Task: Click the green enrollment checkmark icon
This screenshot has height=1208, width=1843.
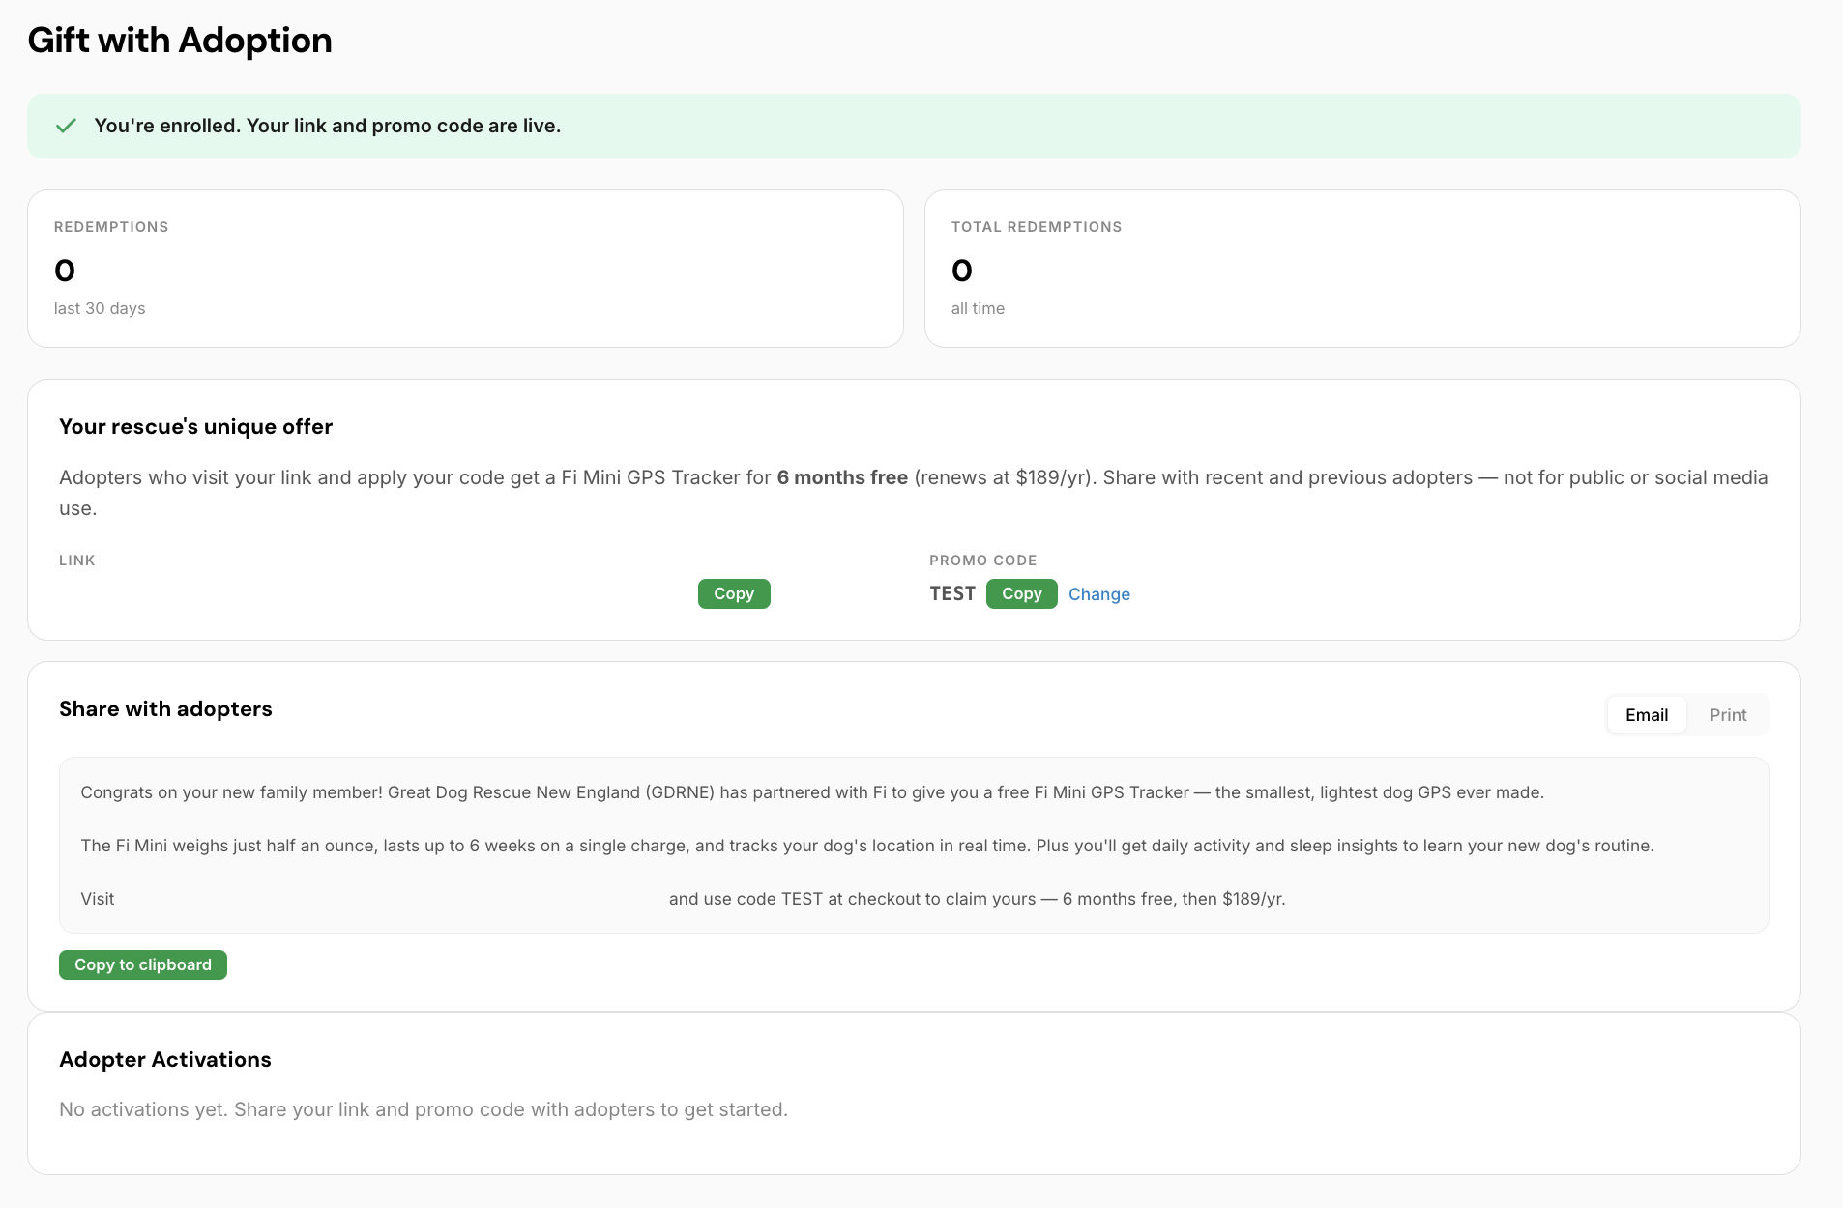Action: tap(66, 126)
